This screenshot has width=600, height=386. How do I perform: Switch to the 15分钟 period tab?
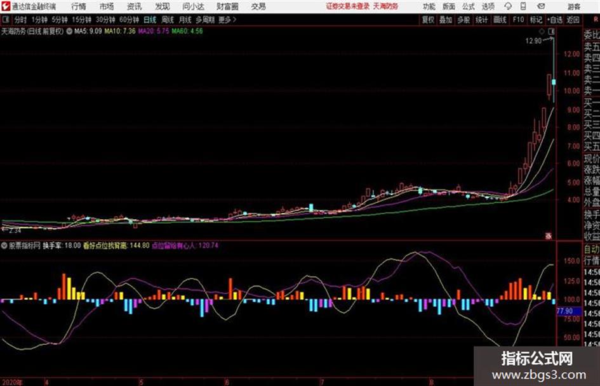[x=81, y=20]
